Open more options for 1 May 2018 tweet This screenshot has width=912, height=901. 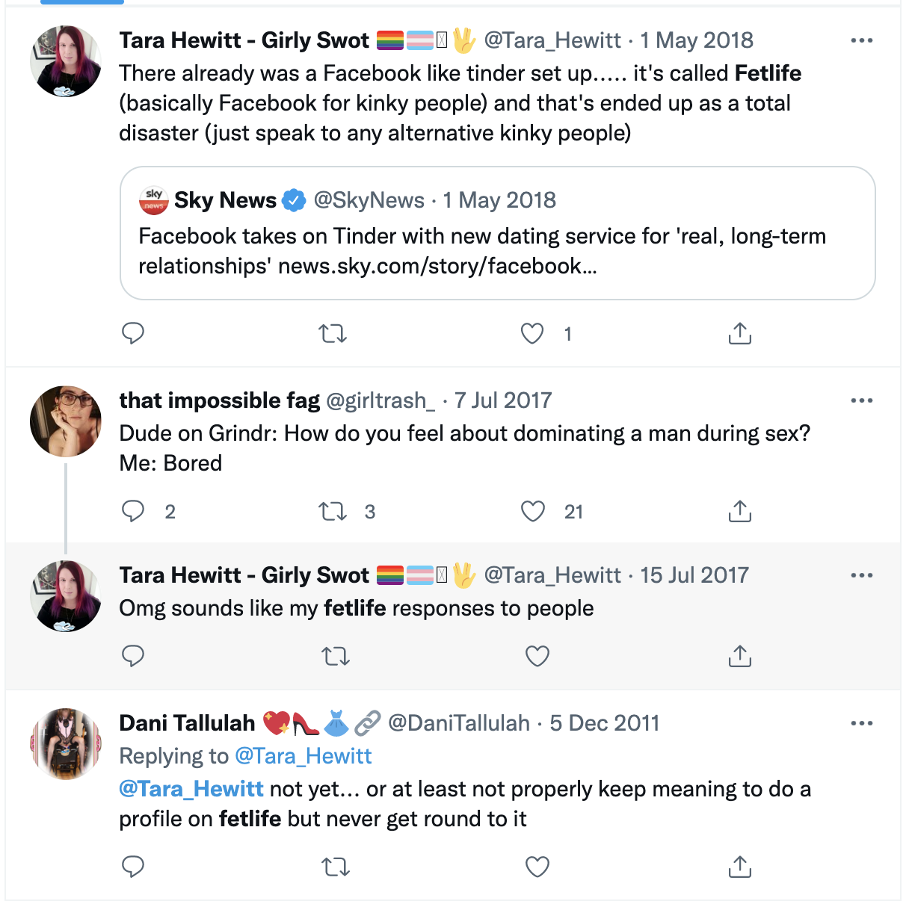click(861, 41)
